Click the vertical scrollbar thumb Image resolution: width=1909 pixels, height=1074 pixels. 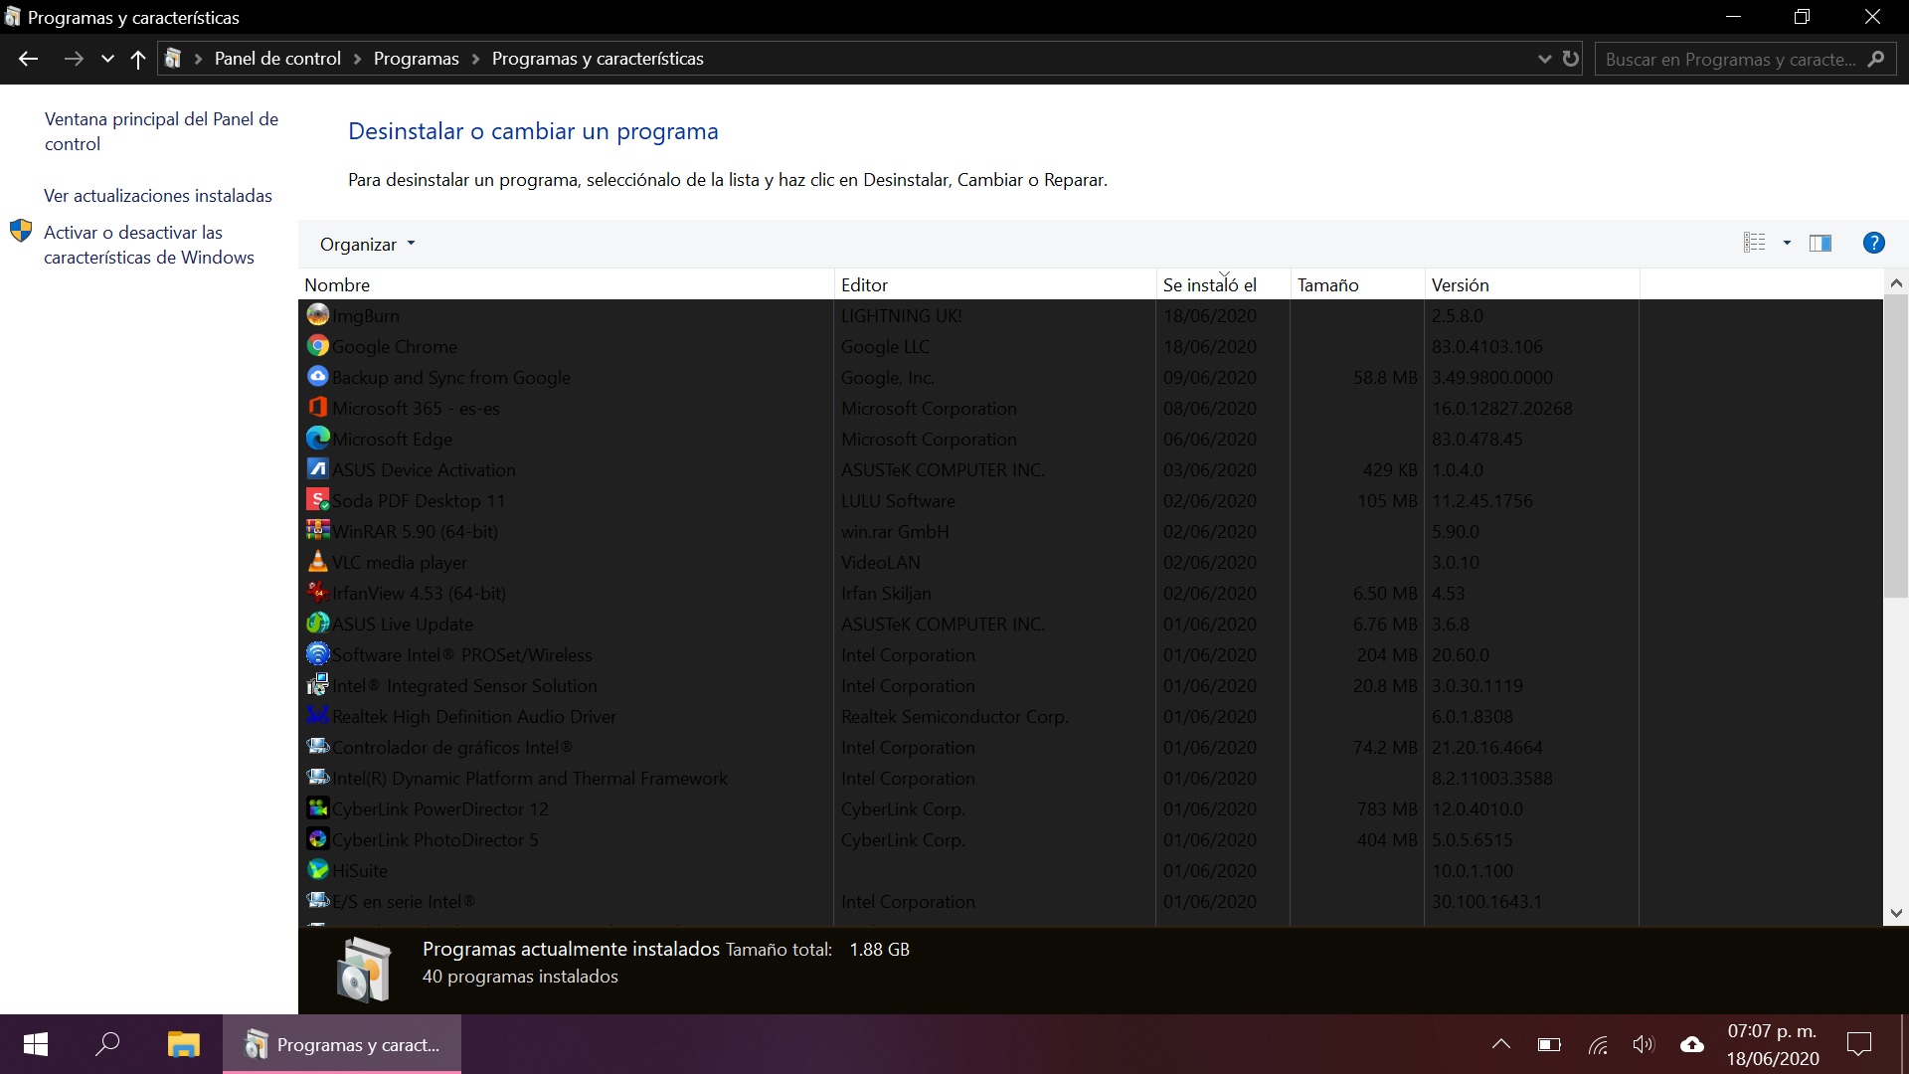click(1896, 446)
